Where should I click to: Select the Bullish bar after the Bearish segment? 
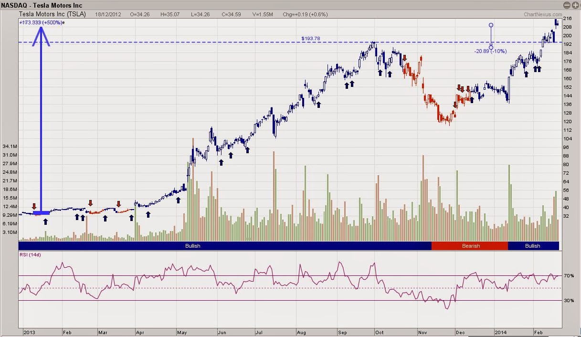click(x=533, y=246)
